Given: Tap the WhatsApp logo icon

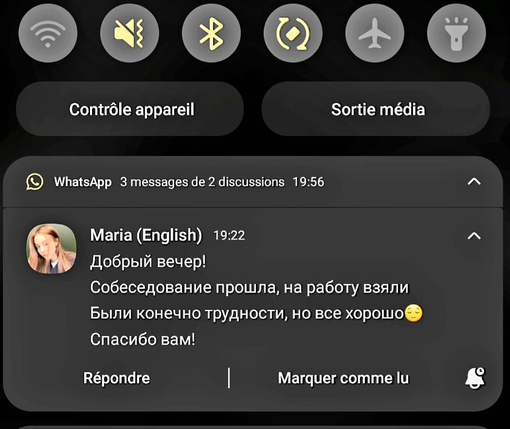Looking at the screenshot, I should click(35, 182).
